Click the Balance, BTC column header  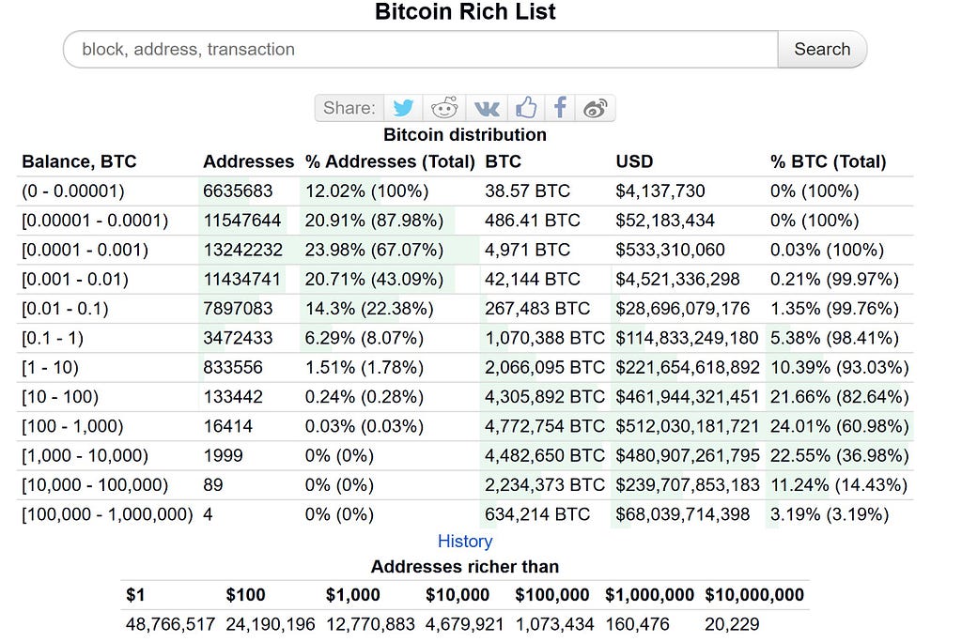(79, 161)
